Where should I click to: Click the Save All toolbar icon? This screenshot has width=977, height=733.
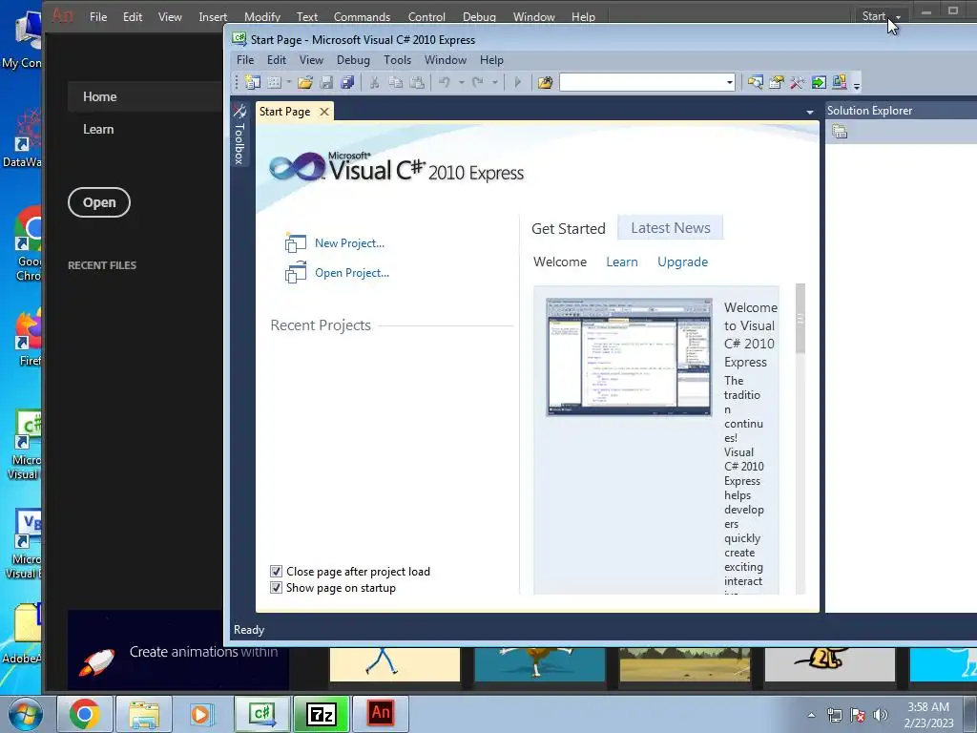tap(347, 82)
